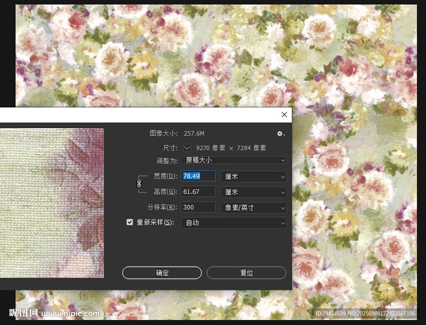Click the 分辨率(R) label
Viewport: 426px width, 325px height.
pyautogui.click(x=162, y=207)
